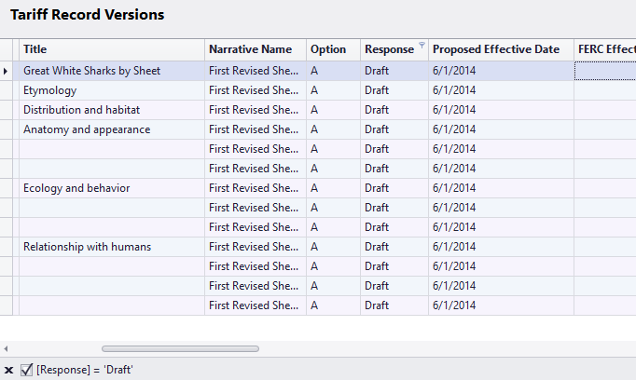Edit the filter expression text [Response] = 'Draft'
Screen dimensions: 636x380
(84, 370)
